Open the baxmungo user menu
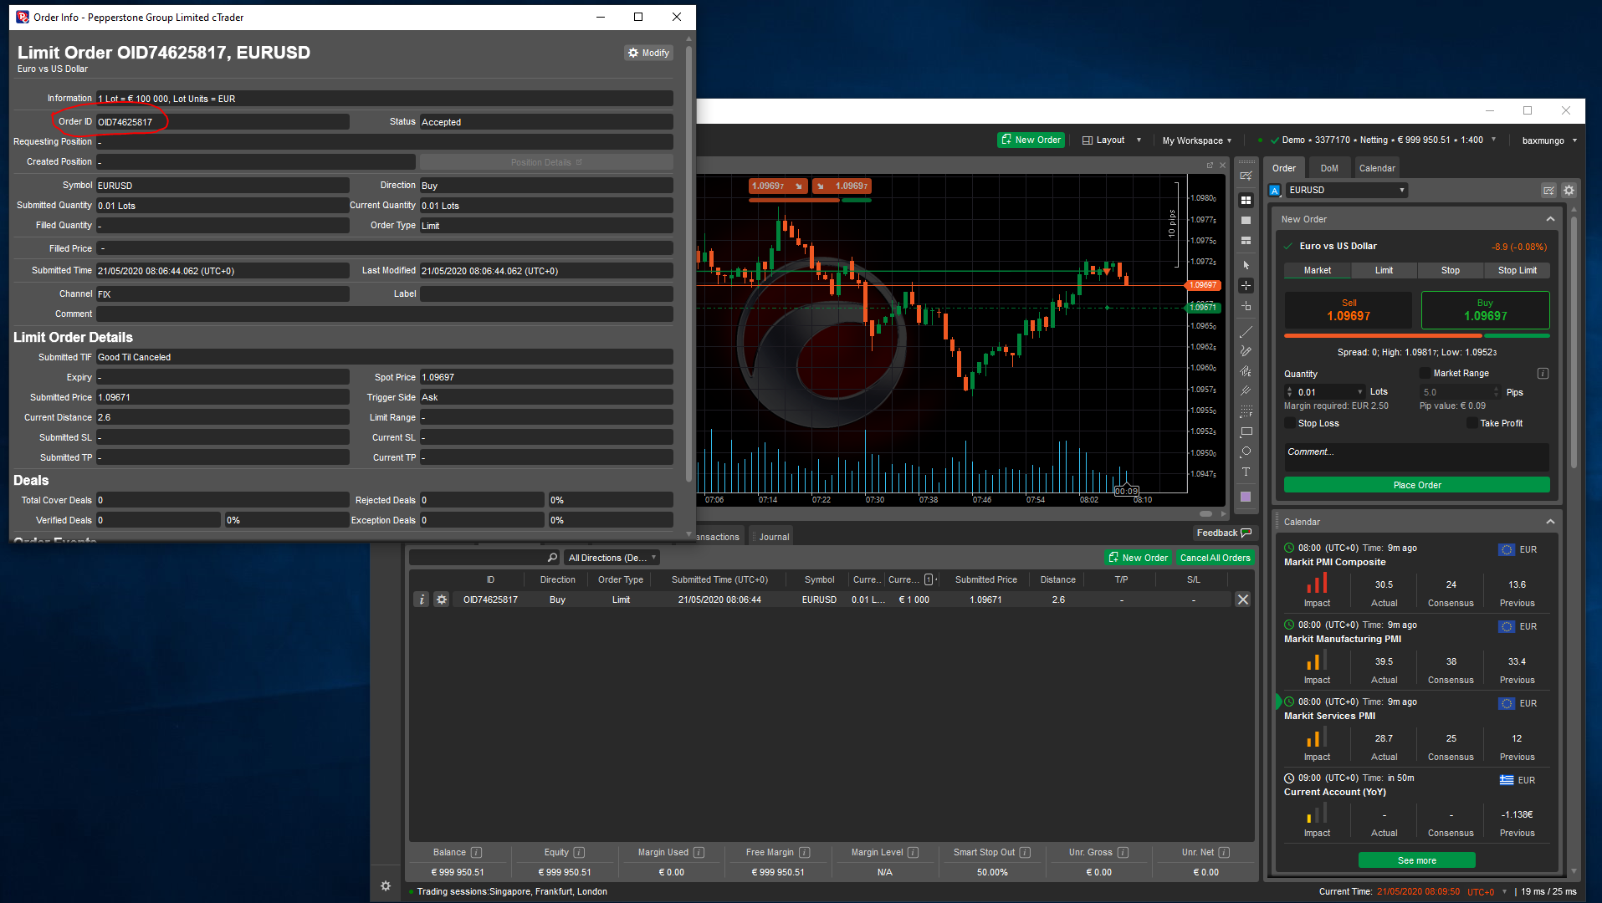1602x903 pixels. click(x=1549, y=140)
